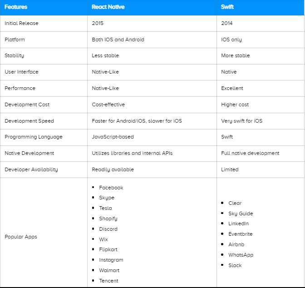305x288 pixels.
Task: Click the React Native column header
Action: [108, 7]
